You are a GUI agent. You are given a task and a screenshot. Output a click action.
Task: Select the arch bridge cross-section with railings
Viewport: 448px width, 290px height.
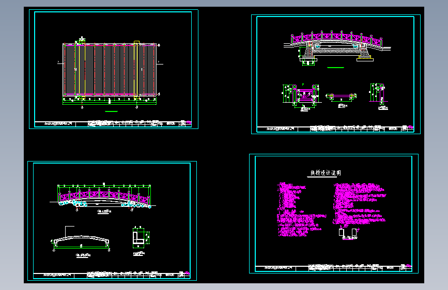(x=337, y=48)
